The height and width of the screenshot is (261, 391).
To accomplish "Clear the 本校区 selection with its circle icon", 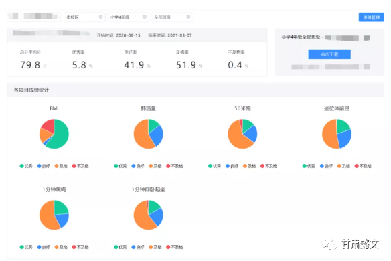I will pyautogui.click(x=100, y=17).
